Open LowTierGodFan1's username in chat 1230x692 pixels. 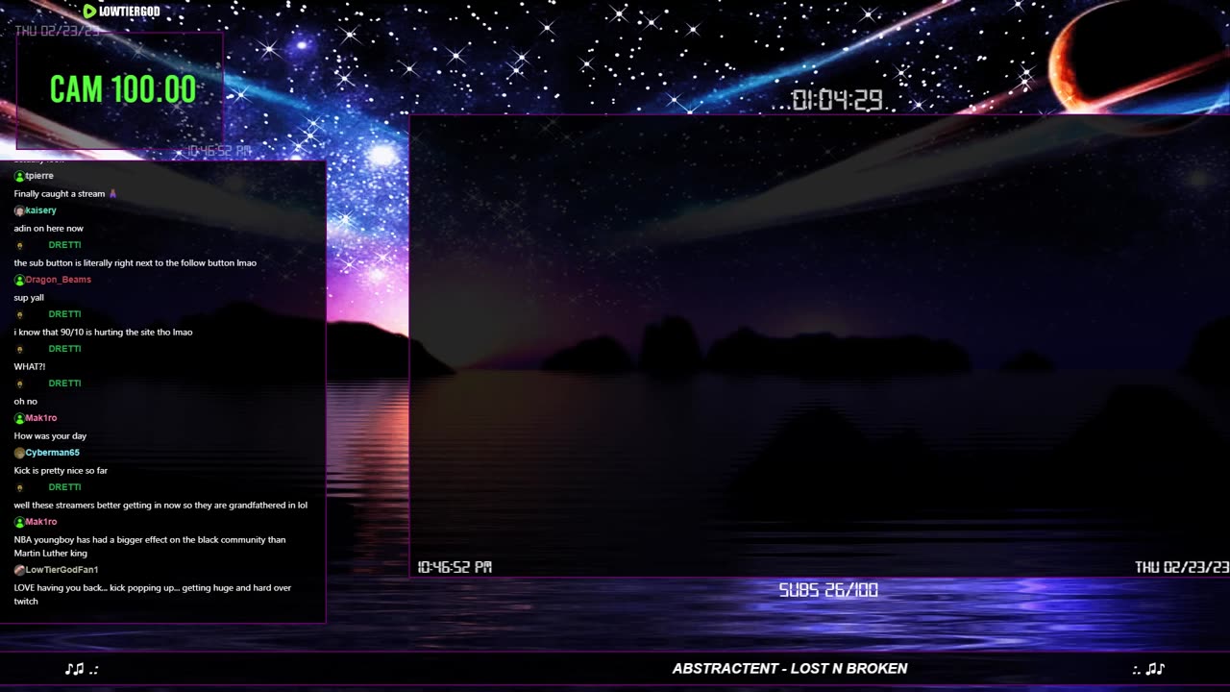[x=62, y=570]
